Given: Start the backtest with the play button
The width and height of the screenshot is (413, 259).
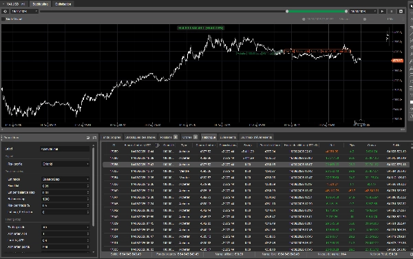Looking at the screenshot, I should (382, 11).
